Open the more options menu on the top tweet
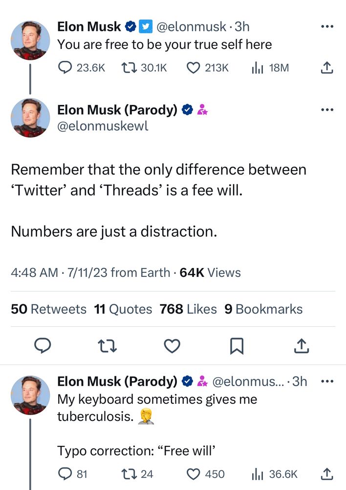Viewport: 346px width, 490px height. 326,26
